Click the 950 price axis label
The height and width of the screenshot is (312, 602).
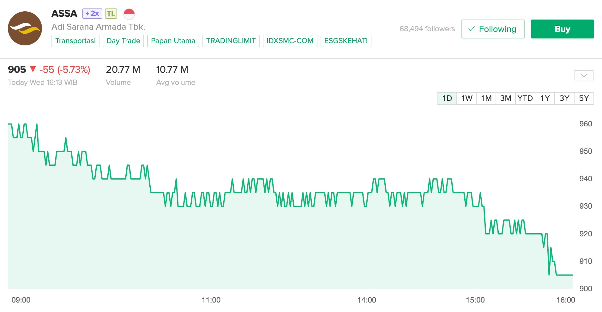click(586, 151)
